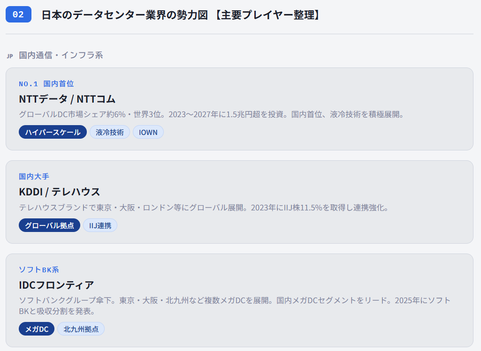Select the 液冷技術 tag

tap(109, 132)
